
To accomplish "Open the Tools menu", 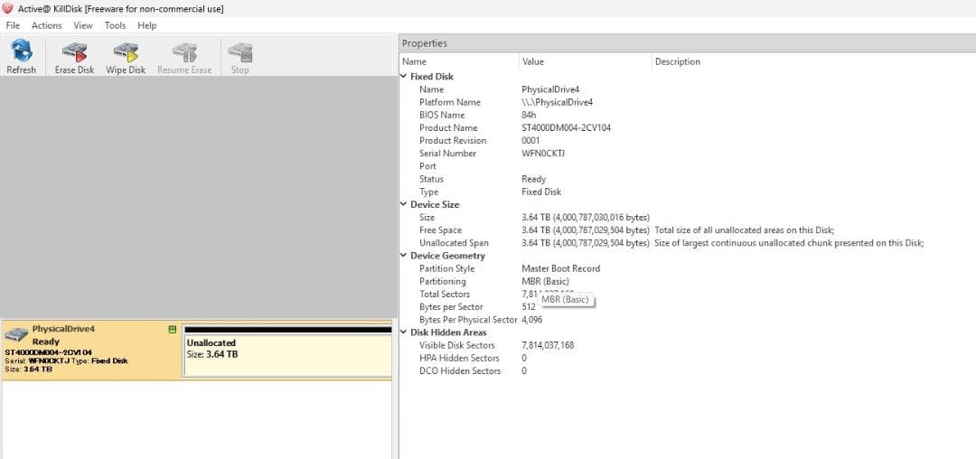I will [115, 25].
